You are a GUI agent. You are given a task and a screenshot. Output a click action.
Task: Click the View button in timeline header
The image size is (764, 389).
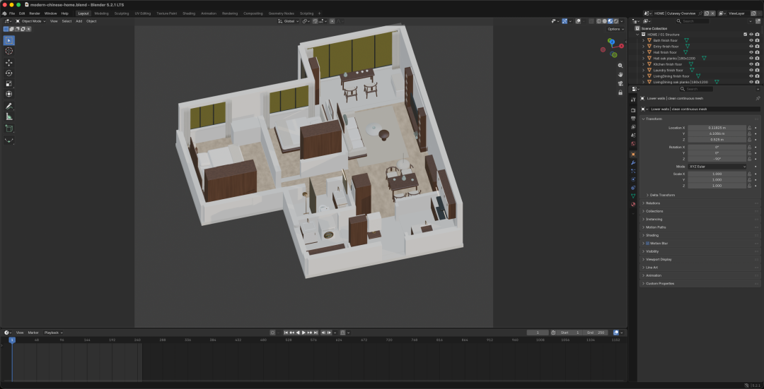pyautogui.click(x=20, y=333)
